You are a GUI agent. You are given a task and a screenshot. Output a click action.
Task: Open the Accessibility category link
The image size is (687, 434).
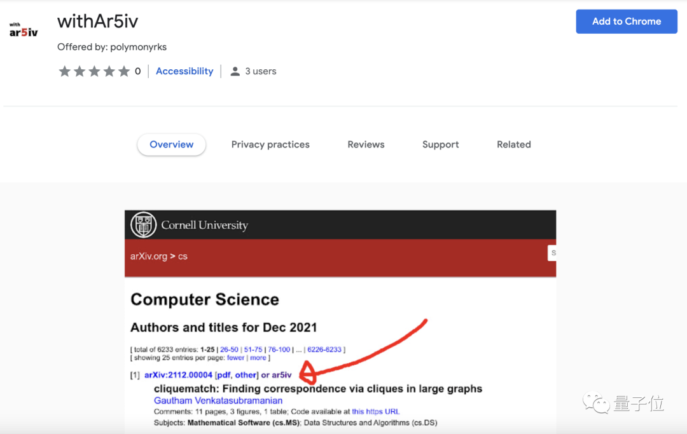pyautogui.click(x=184, y=71)
